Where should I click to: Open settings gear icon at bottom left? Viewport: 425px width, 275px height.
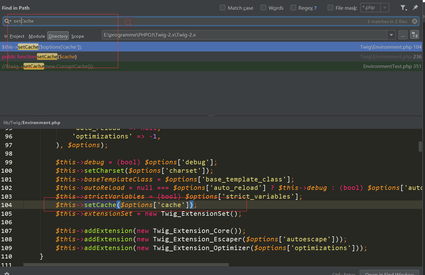pyautogui.click(x=7, y=274)
